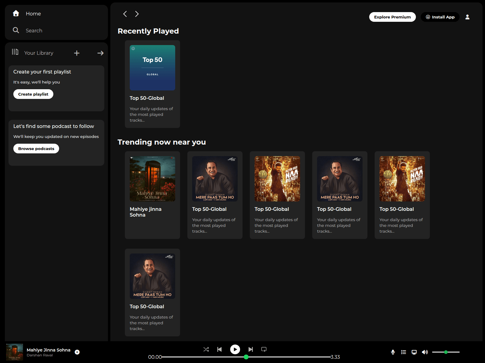Click Your Library label
Screen dimensions: 485x363
[x=39, y=53]
